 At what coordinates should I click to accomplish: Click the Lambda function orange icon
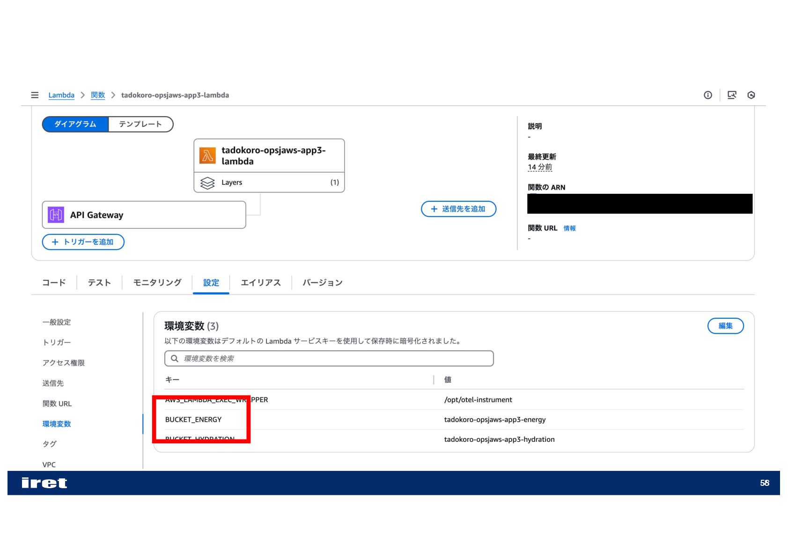pyautogui.click(x=207, y=155)
